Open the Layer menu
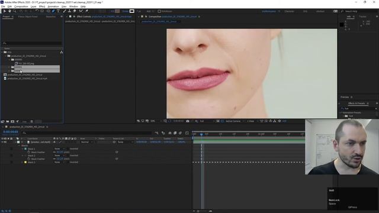The height and width of the screenshot is (213, 379). pos(33,7)
